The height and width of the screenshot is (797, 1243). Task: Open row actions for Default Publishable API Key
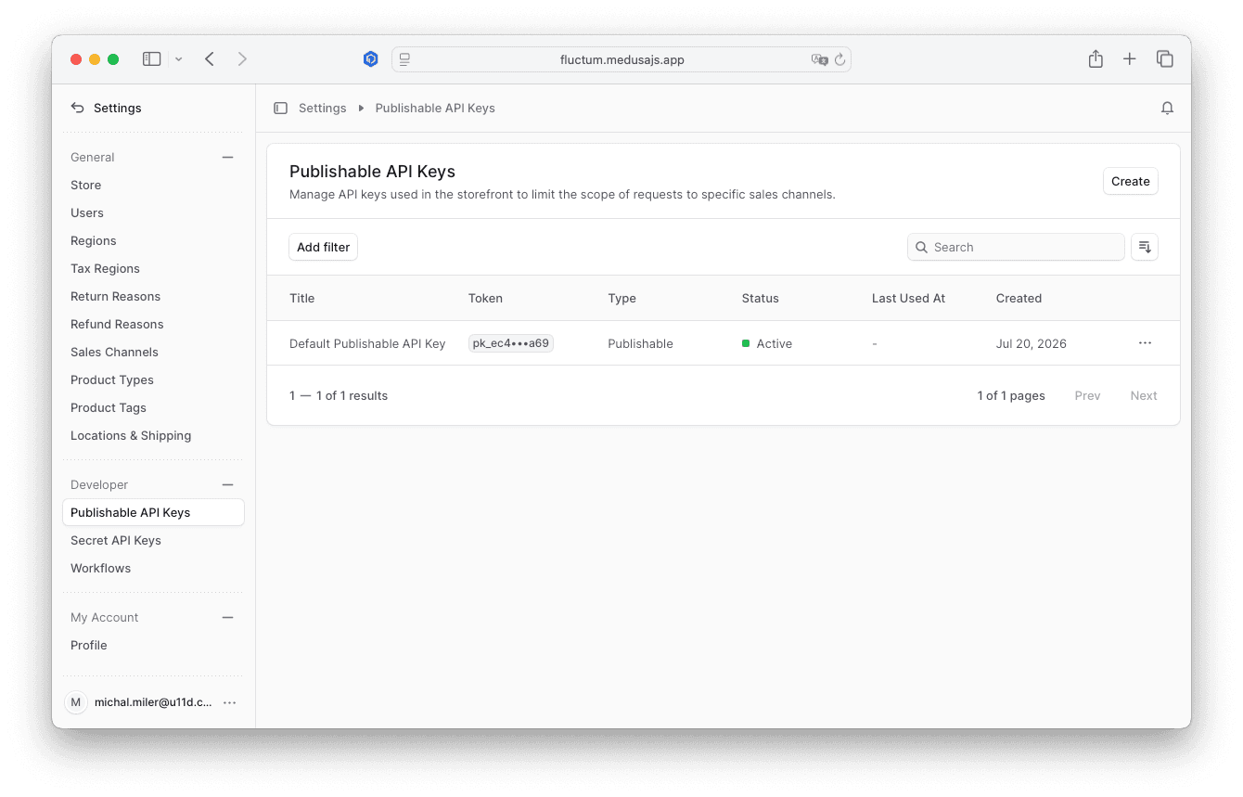coord(1145,343)
